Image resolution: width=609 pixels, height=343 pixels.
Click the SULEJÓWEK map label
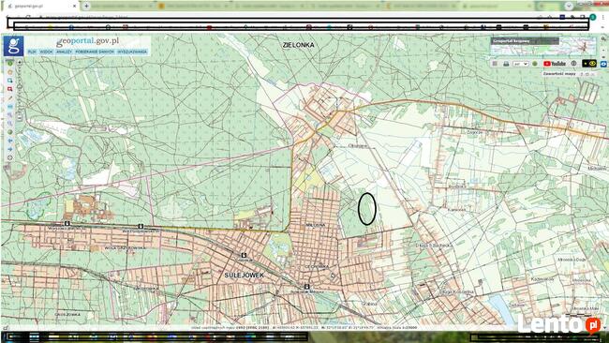click(x=244, y=275)
